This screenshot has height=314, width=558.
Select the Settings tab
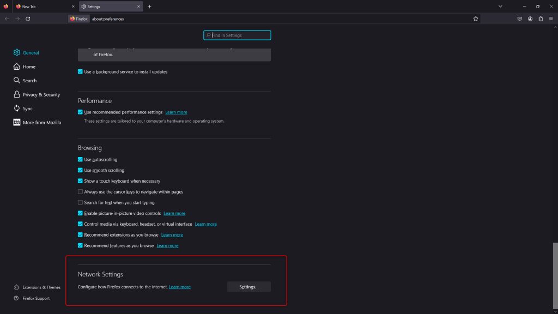(106, 6)
